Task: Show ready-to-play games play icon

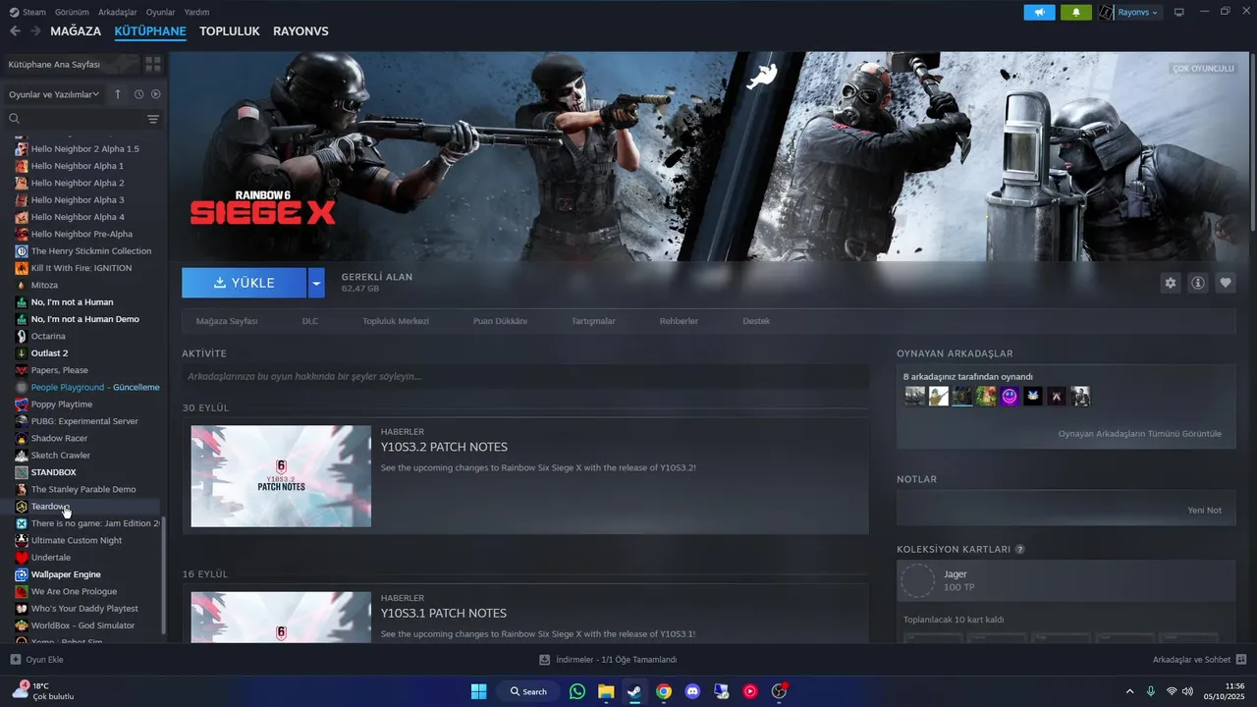Action: [155, 94]
